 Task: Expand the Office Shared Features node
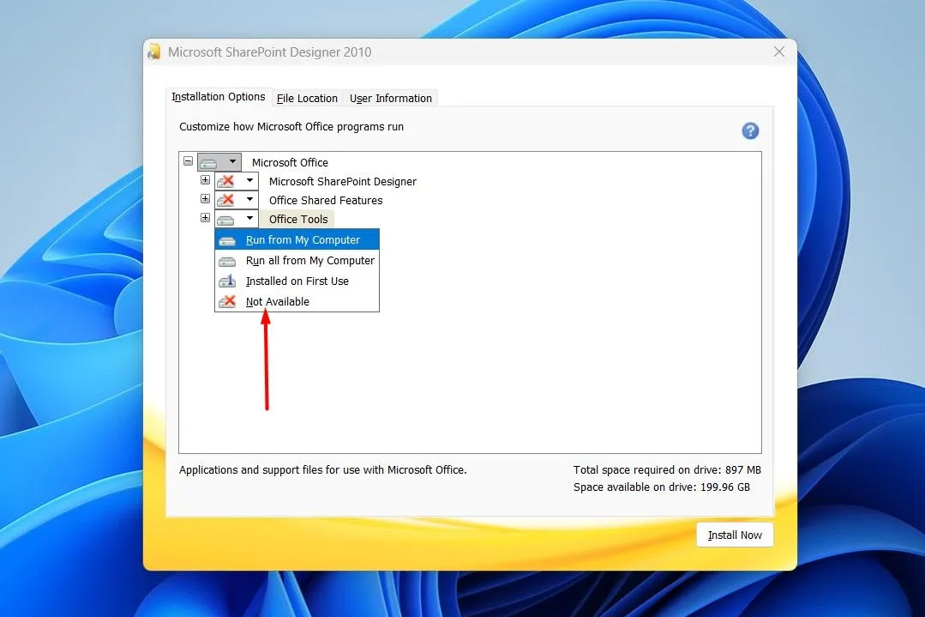pos(204,199)
